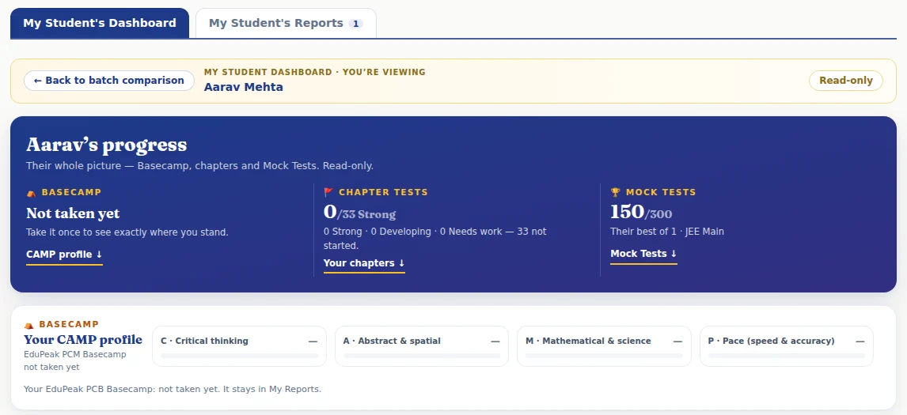The width and height of the screenshot is (907, 415).
Task: Click 'Take it once to see exactly where you stand'
Action: pyautogui.click(x=127, y=232)
